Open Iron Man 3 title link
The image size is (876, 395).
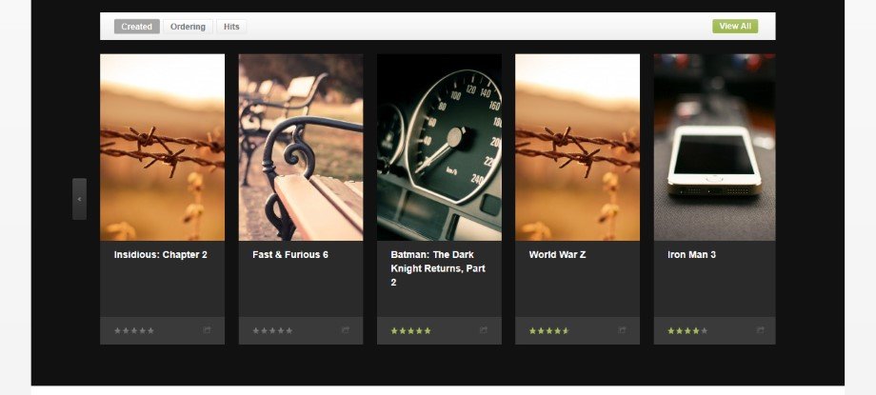(x=691, y=255)
